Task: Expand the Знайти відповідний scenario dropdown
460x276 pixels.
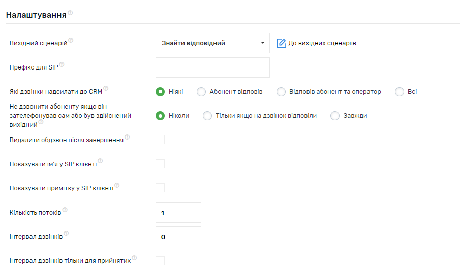Action: pyautogui.click(x=212, y=43)
